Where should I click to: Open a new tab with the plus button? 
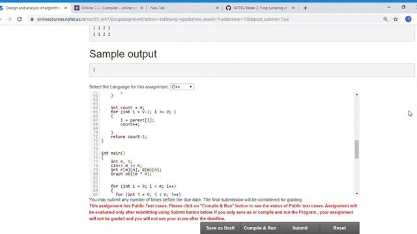[305, 8]
